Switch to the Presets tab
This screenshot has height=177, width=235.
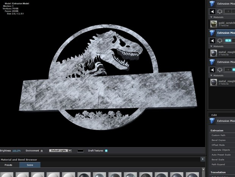click(8, 165)
